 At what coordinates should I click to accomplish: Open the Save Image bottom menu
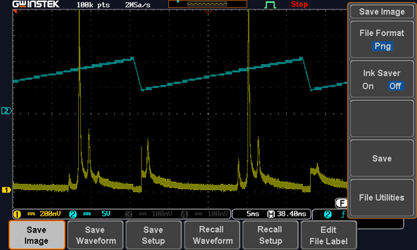[x=37, y=235]
